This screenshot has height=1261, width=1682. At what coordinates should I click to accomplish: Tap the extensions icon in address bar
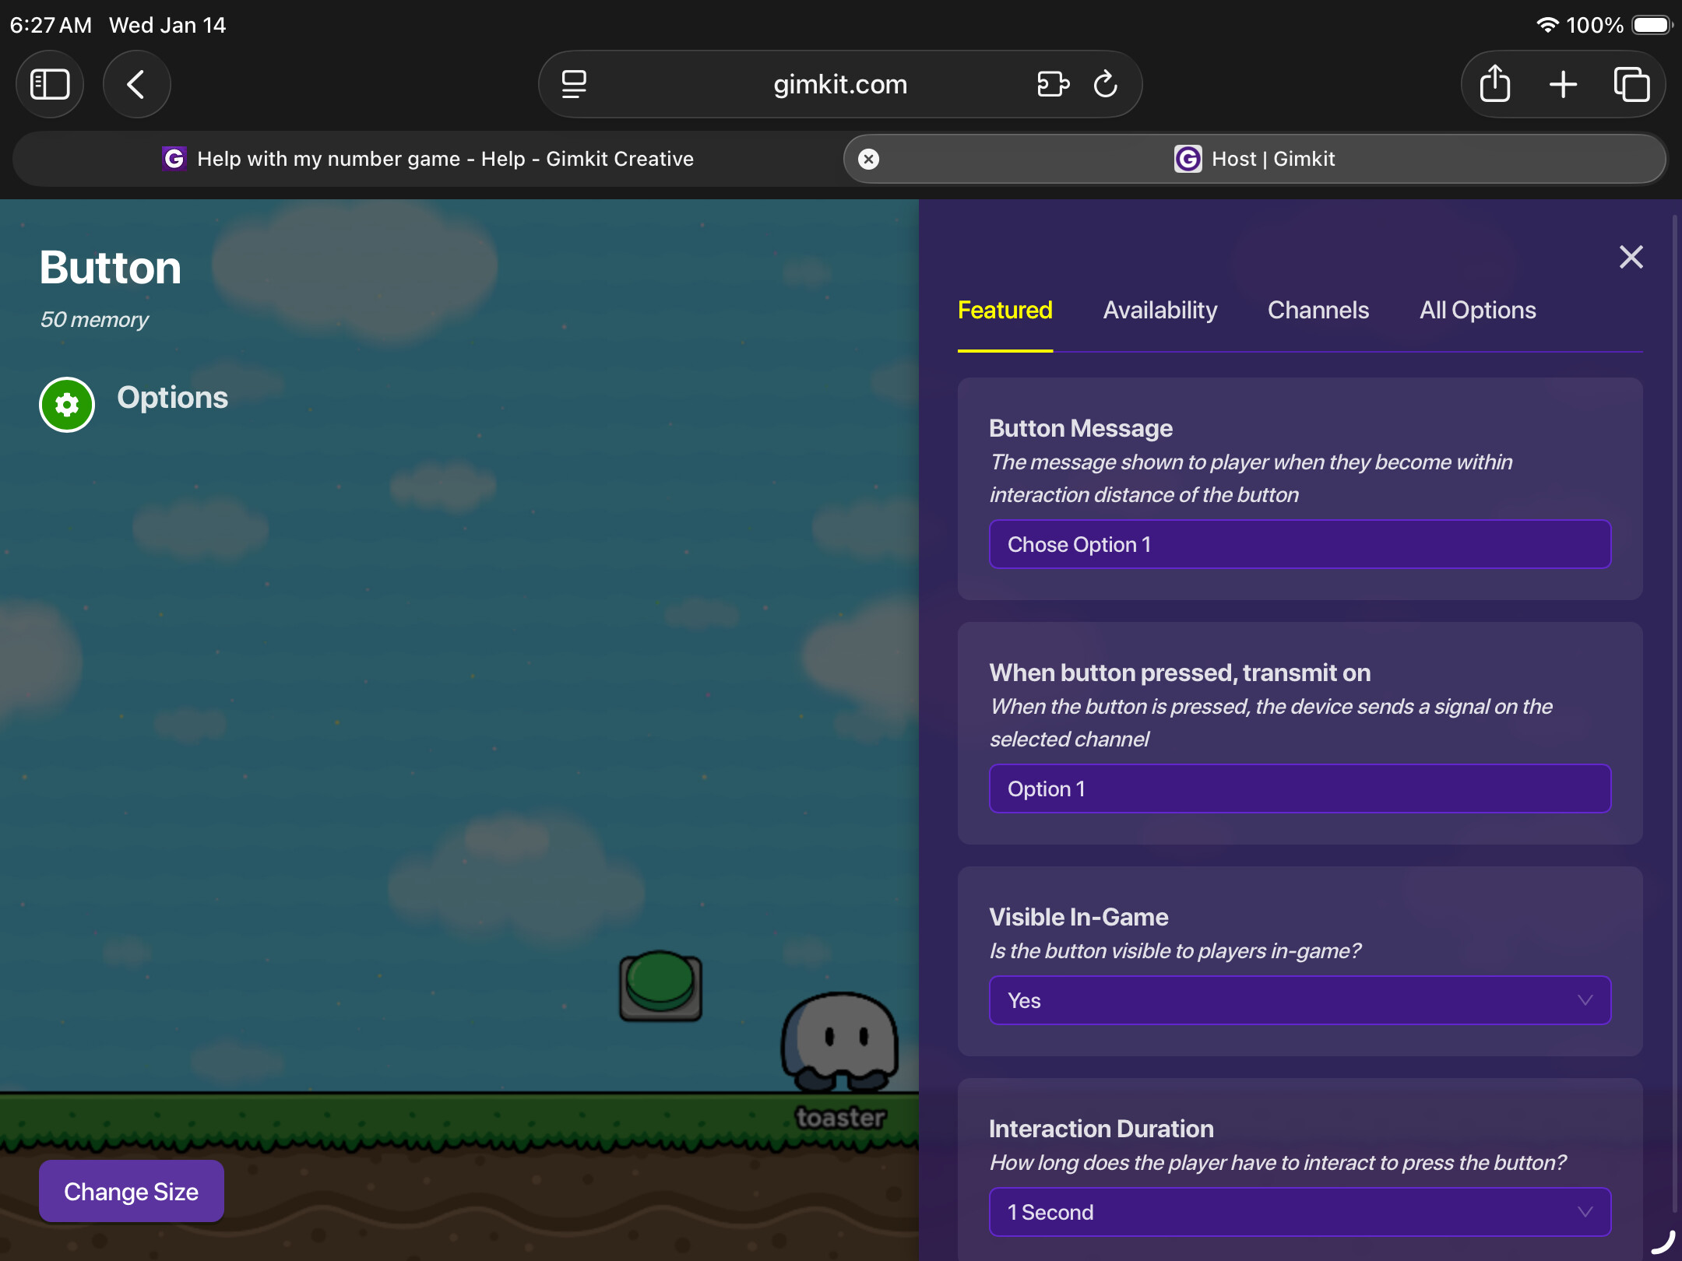point(1053,84)
